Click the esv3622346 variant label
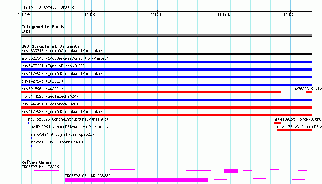 65,58
